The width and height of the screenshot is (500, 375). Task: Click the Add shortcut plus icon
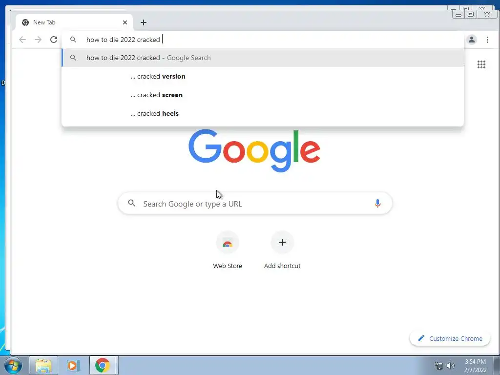click(x=282, y=242)
